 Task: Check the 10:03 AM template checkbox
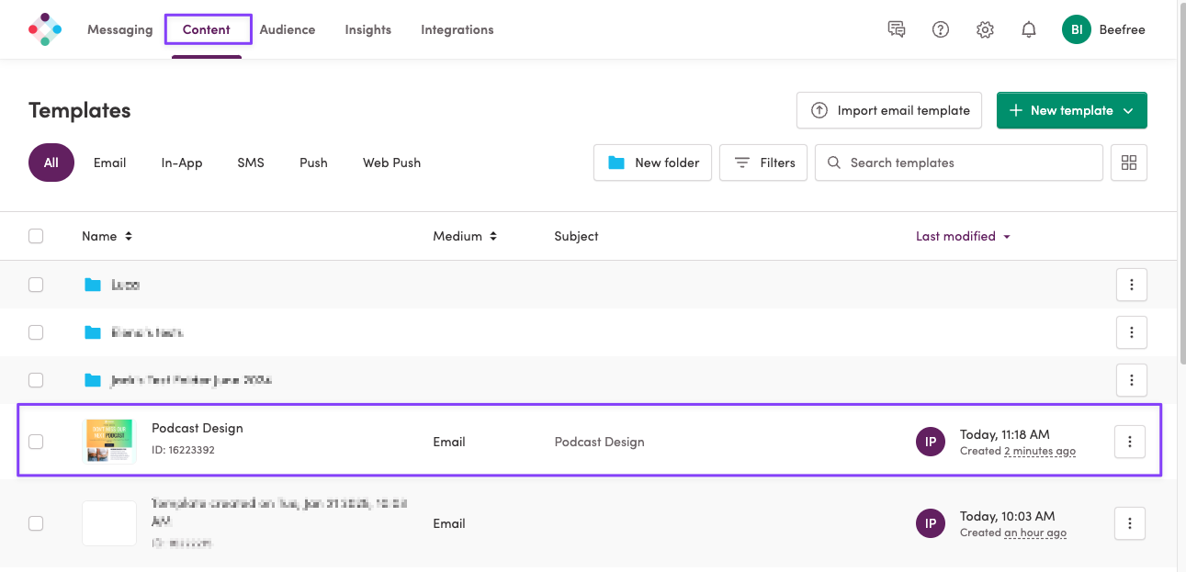point(36,523)
